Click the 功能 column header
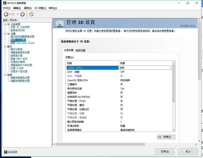The height and width of the screenshot is (158, 203). pyautogui.click(x=93, y=63)
